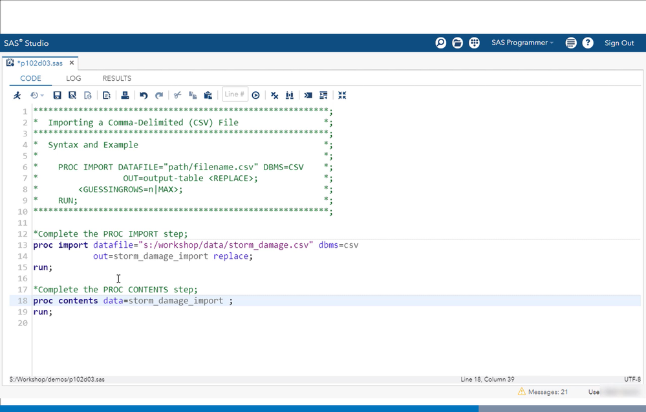Close the p102d03.sas file tab

[72, 63]
